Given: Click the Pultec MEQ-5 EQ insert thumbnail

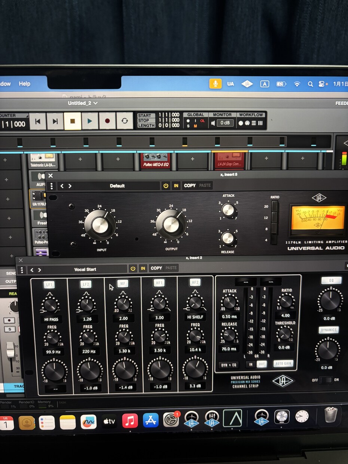Looking at the screenshot, I should pyautogui.click(x=155, y=160).
